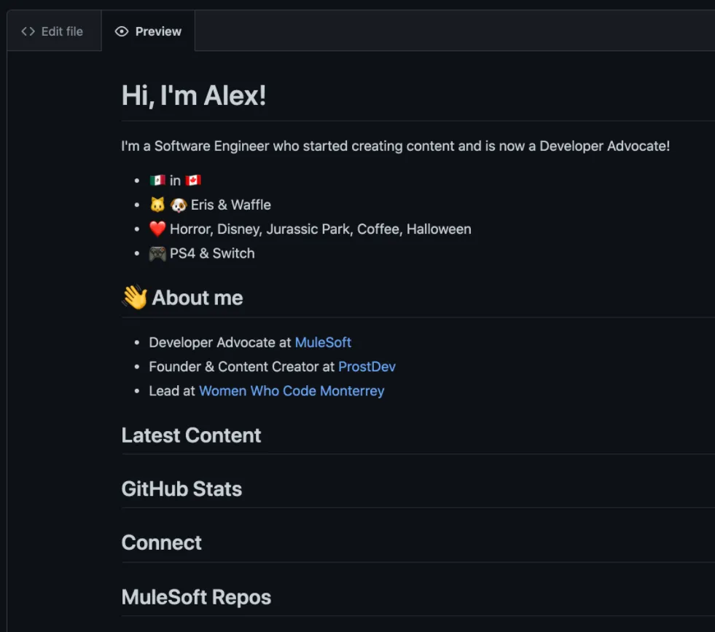Click the 'MuleSoft Repos' heading

196,597
